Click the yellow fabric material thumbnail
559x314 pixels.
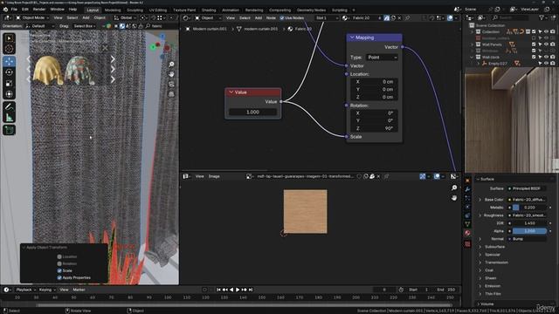[48, 70]
